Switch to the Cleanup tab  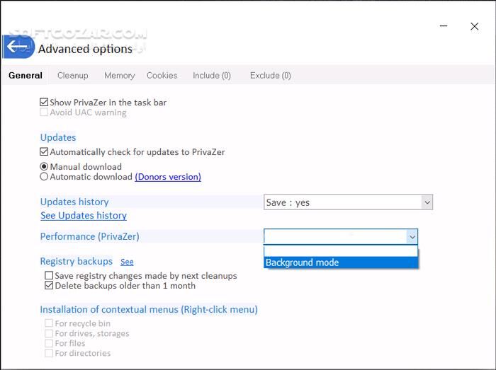pos(72,76)
